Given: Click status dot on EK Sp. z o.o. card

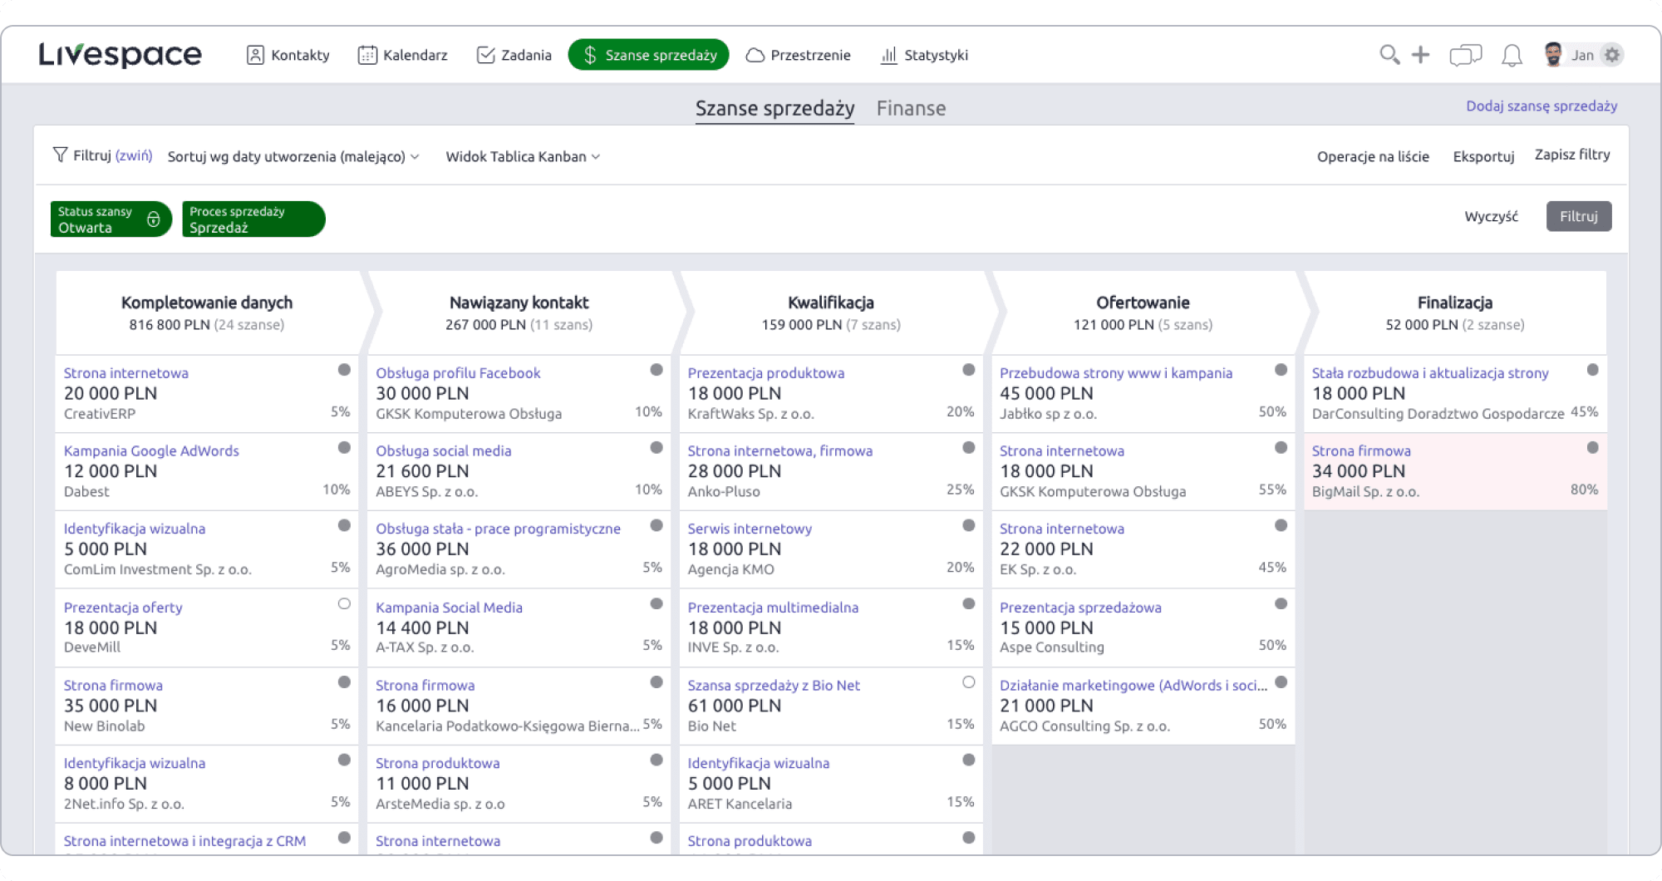Looking at the screenshot, I should [x=1281, y=525].
